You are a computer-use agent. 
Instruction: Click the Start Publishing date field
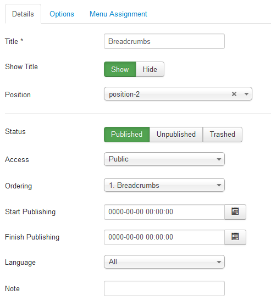(164, 212)
